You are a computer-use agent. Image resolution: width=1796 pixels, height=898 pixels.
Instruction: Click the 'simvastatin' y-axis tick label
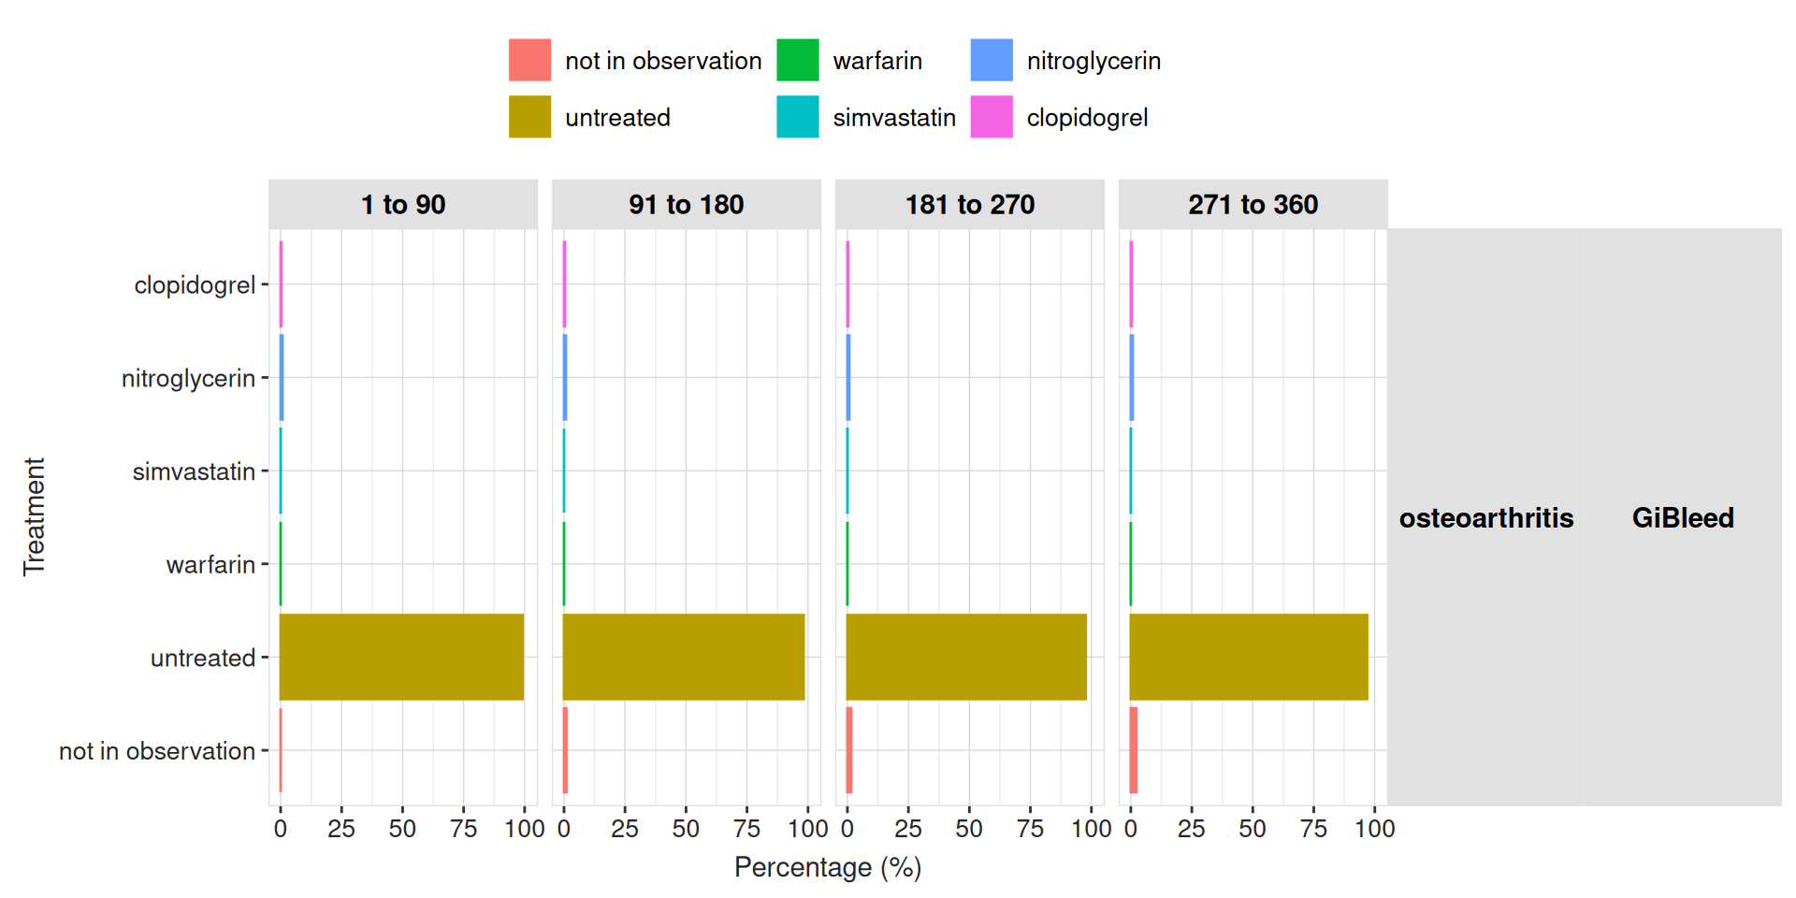[x=194, y=471]
